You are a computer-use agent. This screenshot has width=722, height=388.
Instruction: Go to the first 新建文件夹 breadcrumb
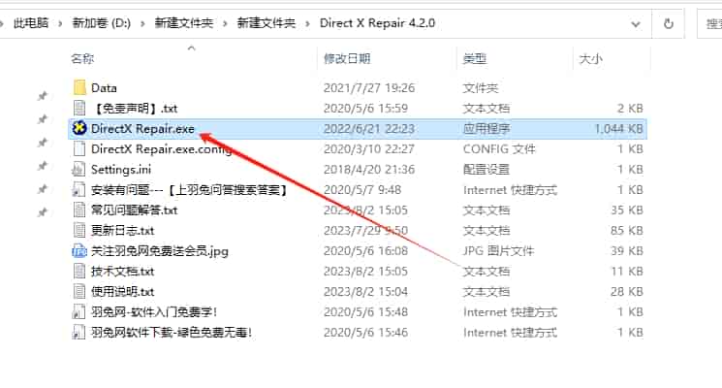184,23
